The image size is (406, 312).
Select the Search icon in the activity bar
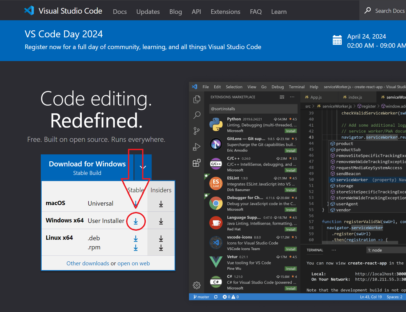coord(197,115)
